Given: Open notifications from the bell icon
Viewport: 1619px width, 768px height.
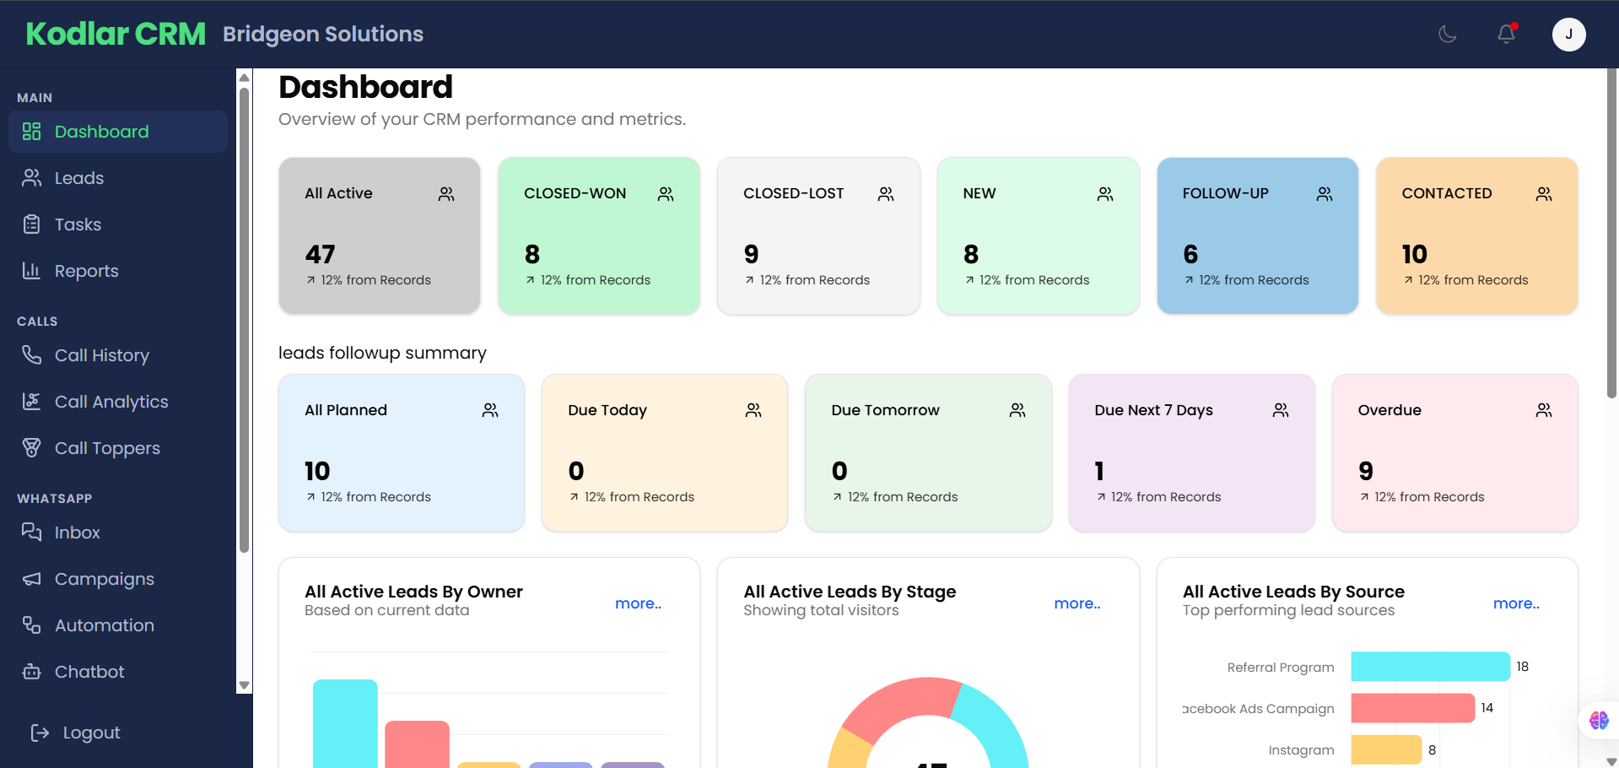Looking at the screenshot, I should [x=1506, y=35].
